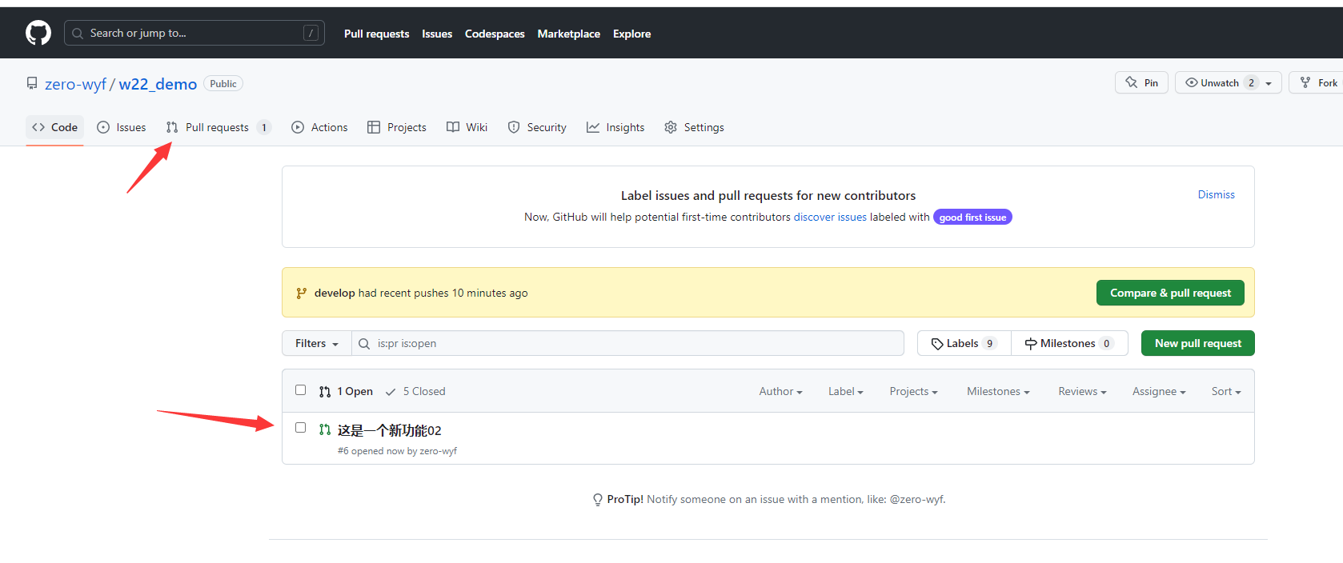
Task: Open Labels list
Action: [964, 343]
